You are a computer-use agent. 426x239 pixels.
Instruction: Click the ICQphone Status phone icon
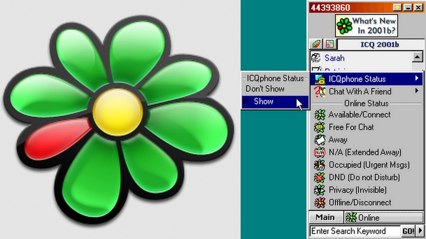click(x=319, y=79)
